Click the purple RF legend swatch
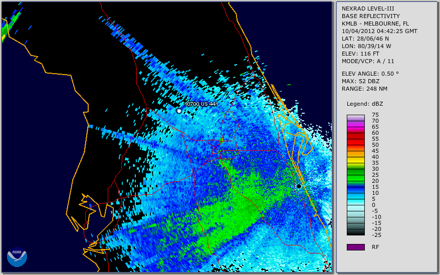Image resolution: width=440 pixels, height=275 pixels. [355, 247]
